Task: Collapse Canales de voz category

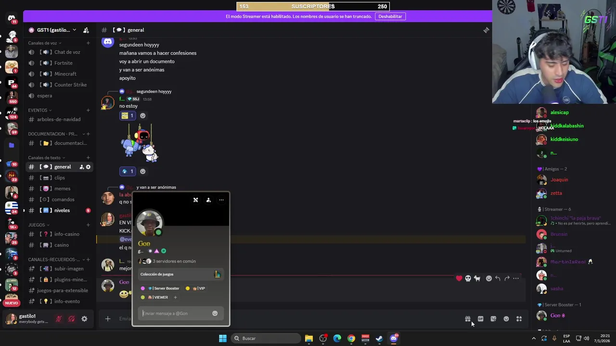Action: click(45, 43)
